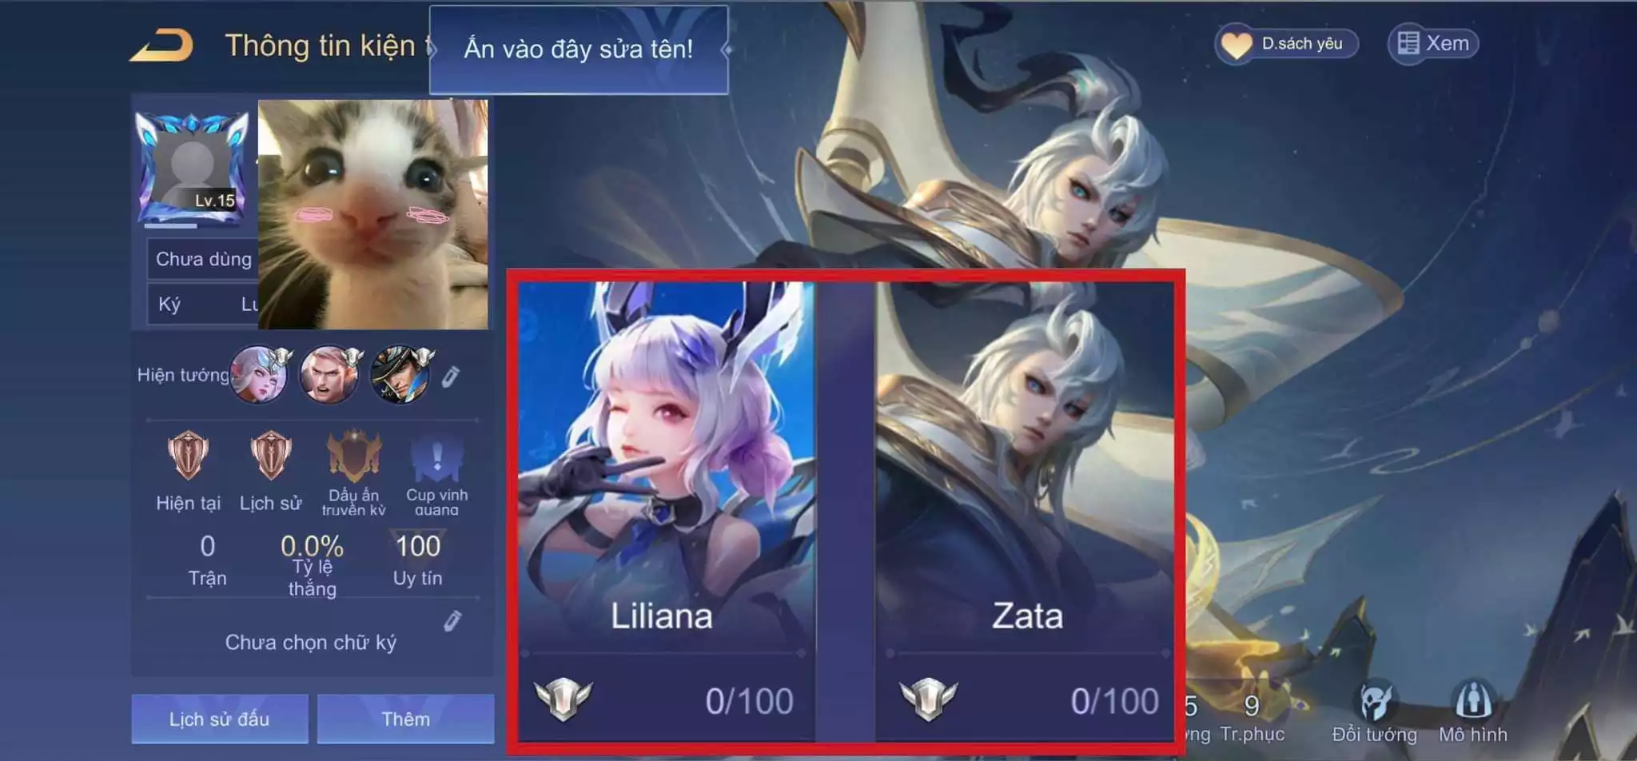Open the Xem view button
This screenshot has height=761, width=1637.
coord(1433,43)
